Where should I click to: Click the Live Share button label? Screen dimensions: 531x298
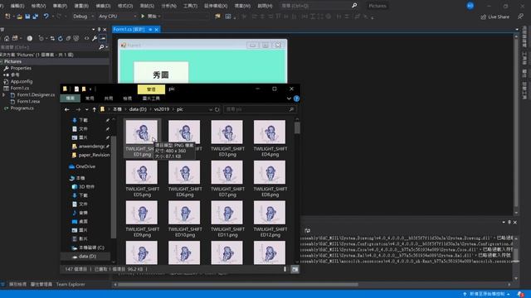point(499,17)
